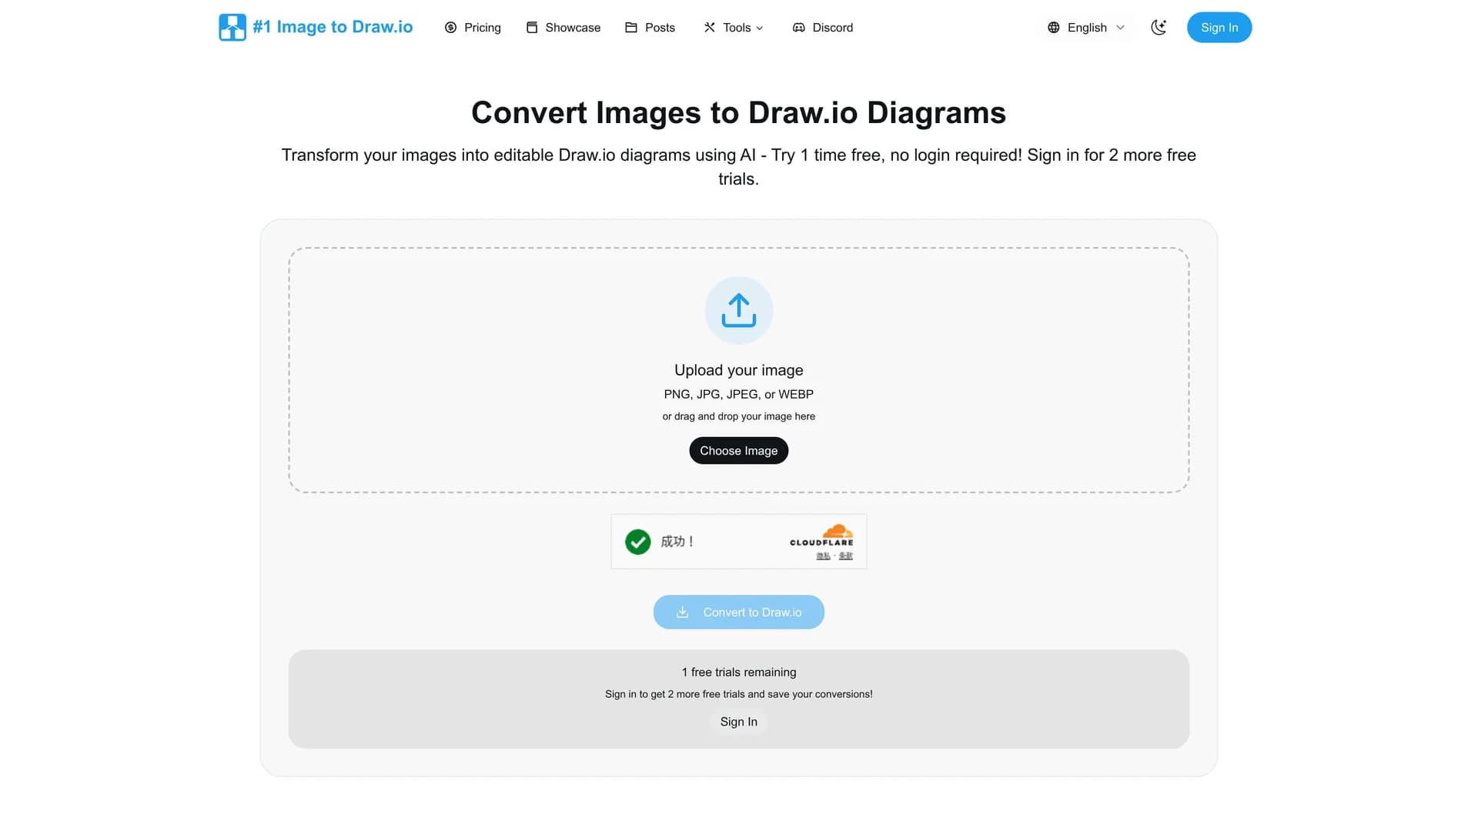Image resolution: width=1478 pixels, height=831 pixels.
Task: Click the blue Sign In button in header
Action: tap(1219, 28)
